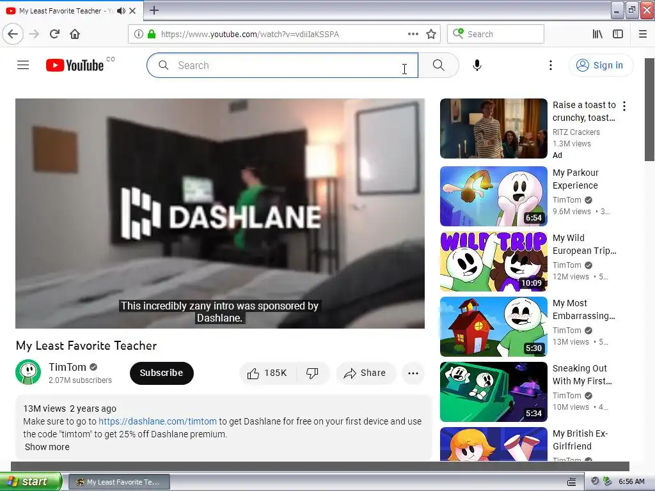Screen dimensions: 655x491
Task: Open page actions three-dot menu in address bar
Action: 413,34
